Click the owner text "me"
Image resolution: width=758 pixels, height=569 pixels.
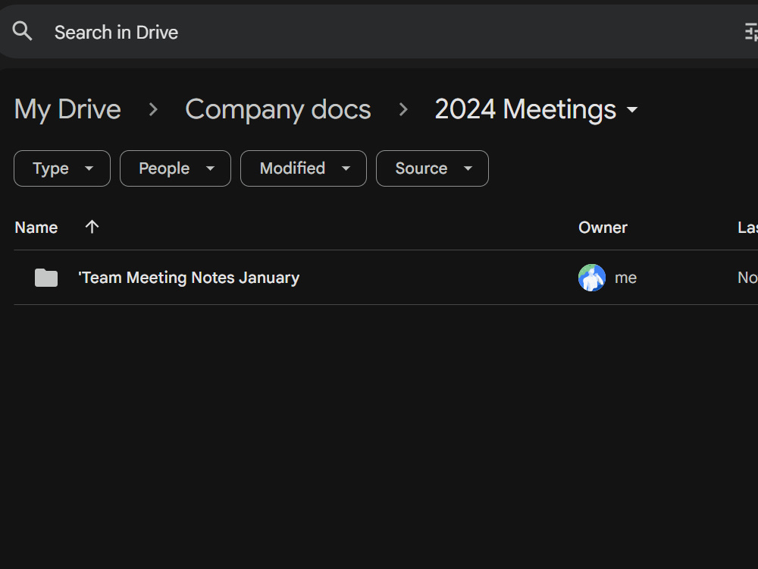coord(625,278)
